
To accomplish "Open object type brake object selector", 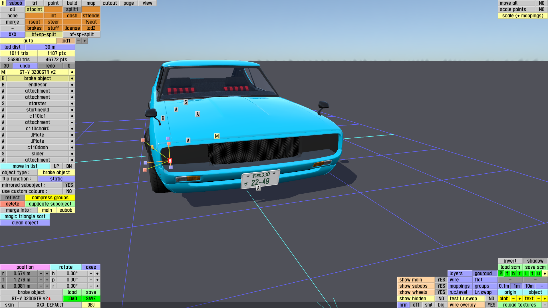I will [x=56, y=173].
